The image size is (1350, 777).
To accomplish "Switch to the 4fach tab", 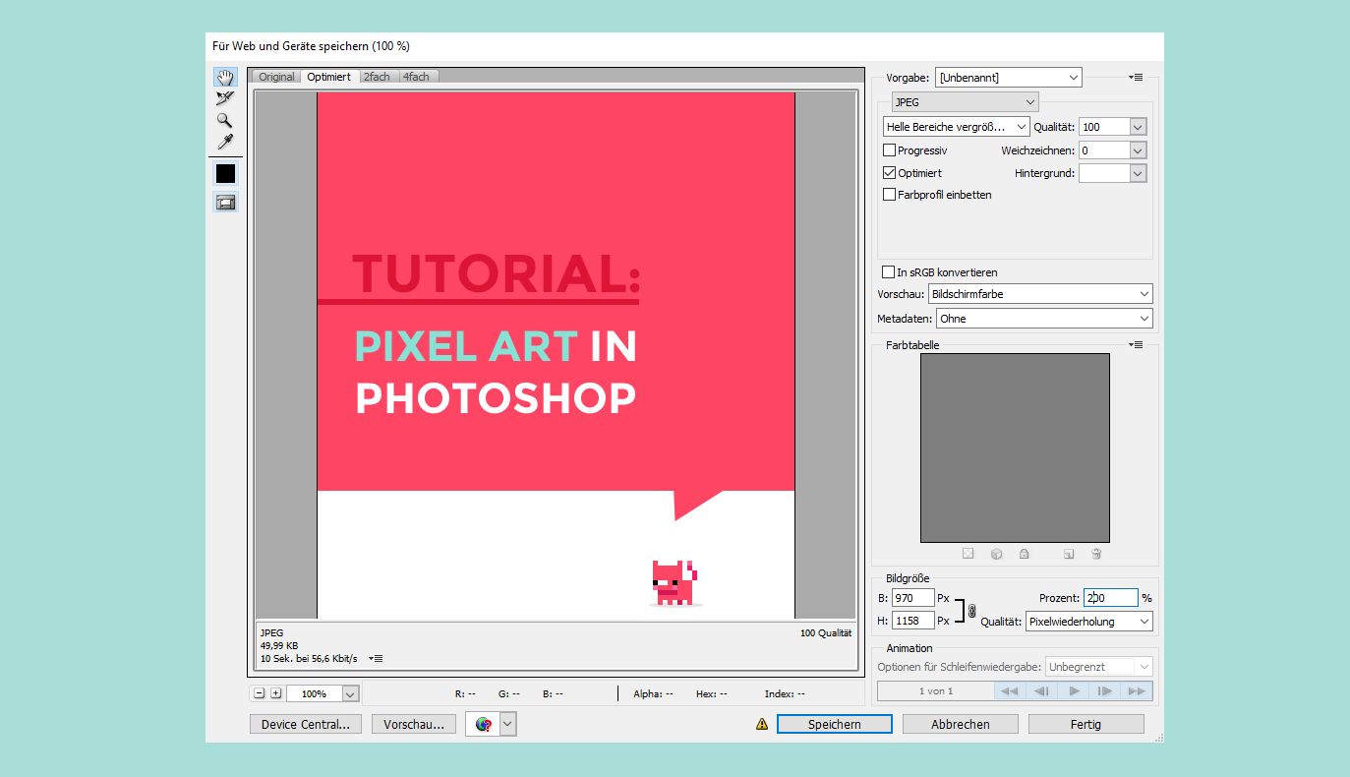I will tap(416, 77).
